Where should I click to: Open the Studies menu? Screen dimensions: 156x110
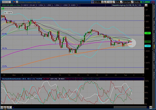135,2
